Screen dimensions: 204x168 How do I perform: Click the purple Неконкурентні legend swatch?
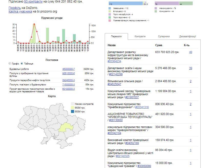156,8
